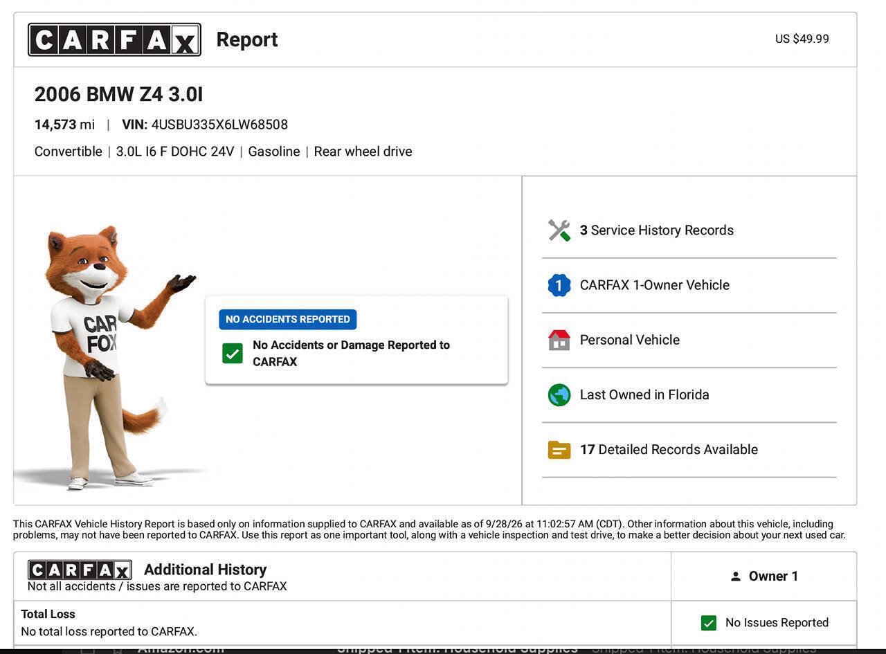Screen dimensions: 886x654
Task: Click the wrench Service History icon
Action: [x=559, y=230]
